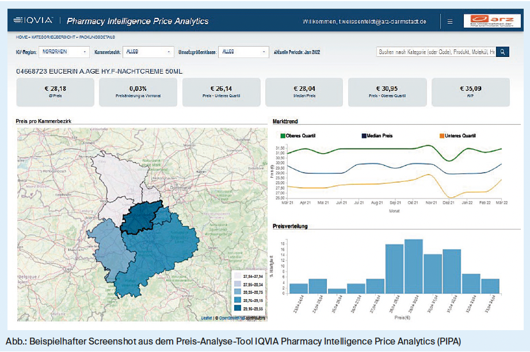Click the Willkommen user email text

pos(364,22)
